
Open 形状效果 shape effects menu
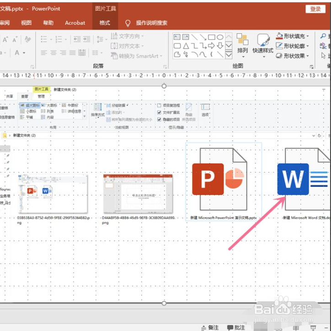[x=292, y=56]
